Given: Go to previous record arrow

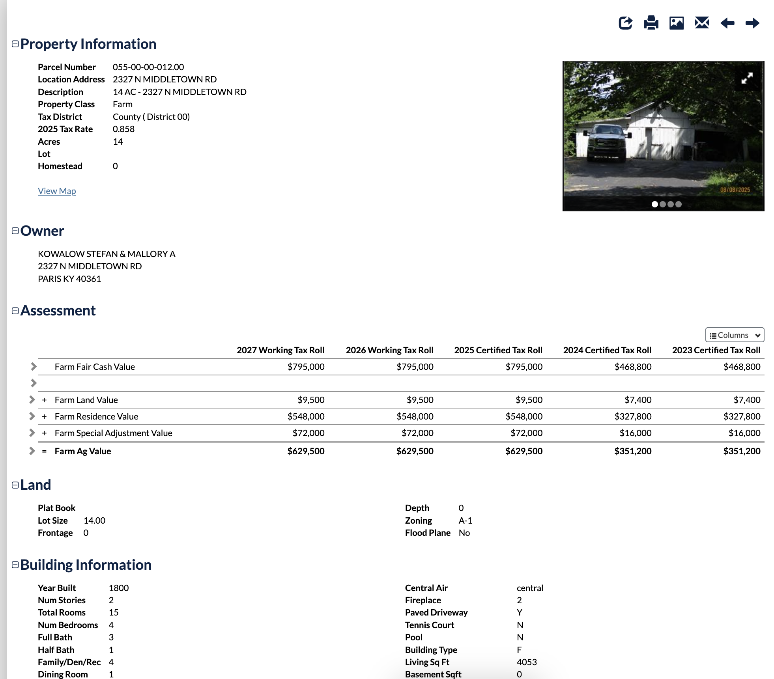Looking at the screenshot, I should [x=727, y=23].
